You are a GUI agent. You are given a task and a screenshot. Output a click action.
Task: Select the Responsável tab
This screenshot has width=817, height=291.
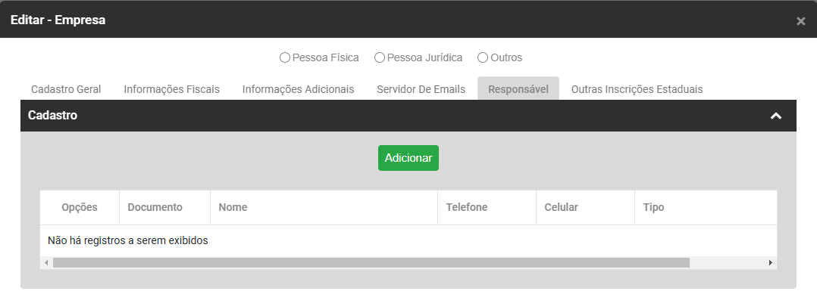point(518,88)
